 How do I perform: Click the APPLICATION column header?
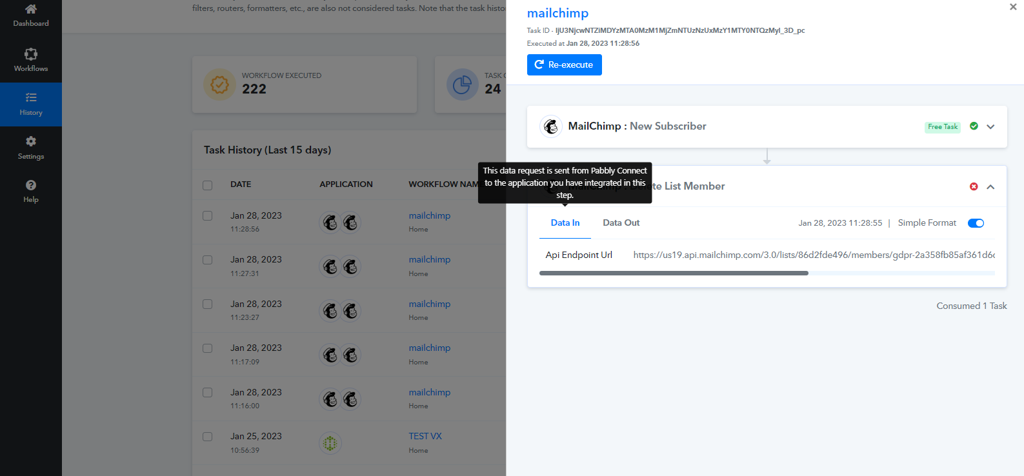point(346,184)
